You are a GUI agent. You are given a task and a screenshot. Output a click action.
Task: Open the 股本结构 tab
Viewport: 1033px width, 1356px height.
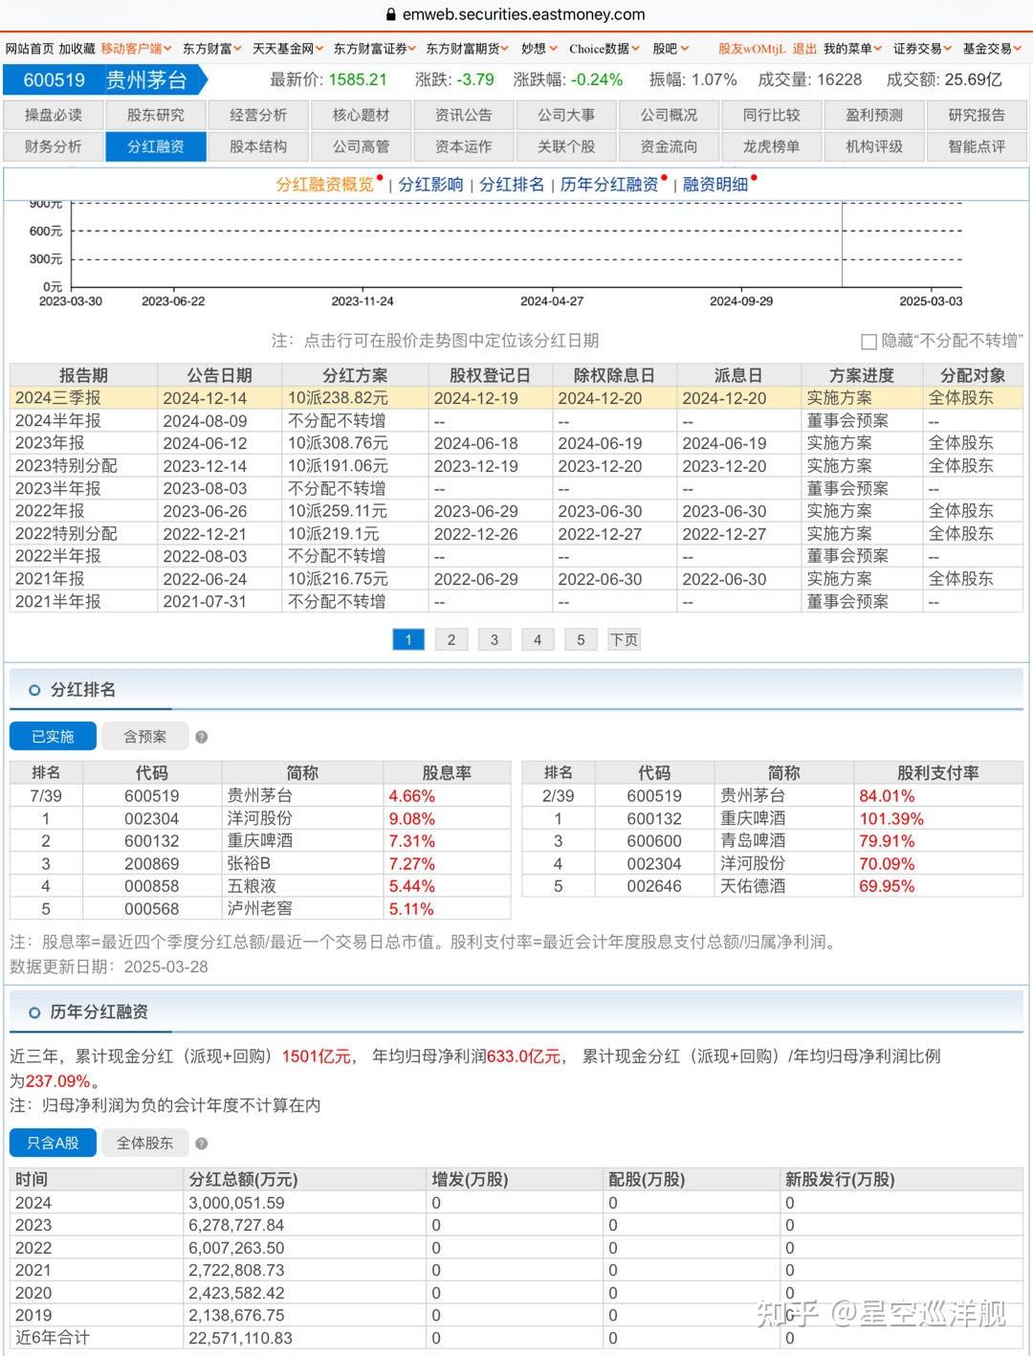click(258, 146)
